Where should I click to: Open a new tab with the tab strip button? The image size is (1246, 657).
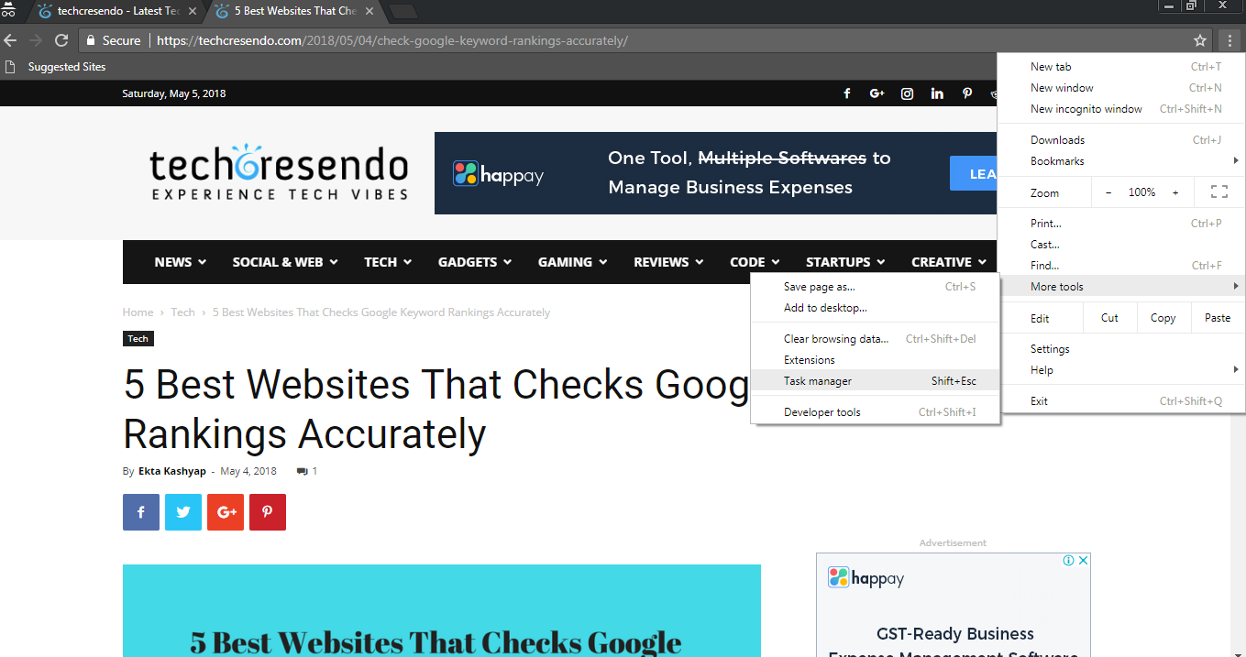point(403,12)
